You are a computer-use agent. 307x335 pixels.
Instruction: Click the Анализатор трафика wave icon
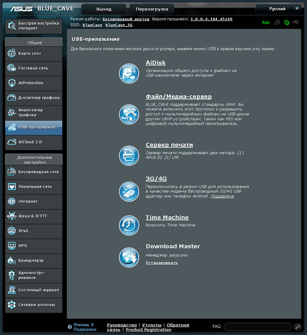12,112
